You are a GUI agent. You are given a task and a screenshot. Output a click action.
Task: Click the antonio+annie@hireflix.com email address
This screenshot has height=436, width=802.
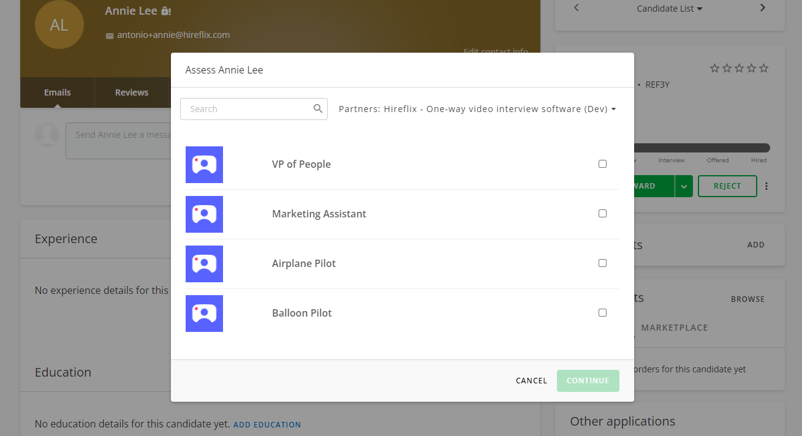tap(173, 35)
